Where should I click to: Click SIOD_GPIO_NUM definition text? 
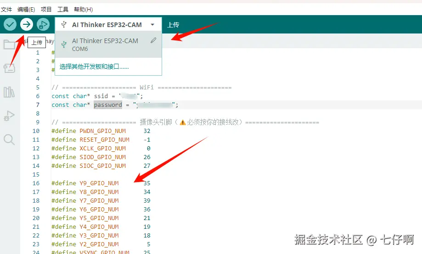pyautogui.click(x=102, y=157)
